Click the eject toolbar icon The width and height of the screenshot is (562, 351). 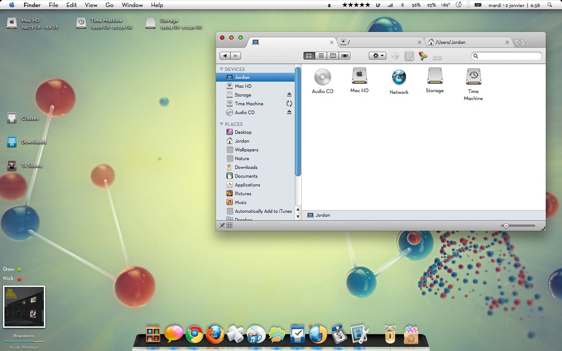coord(437,56)
